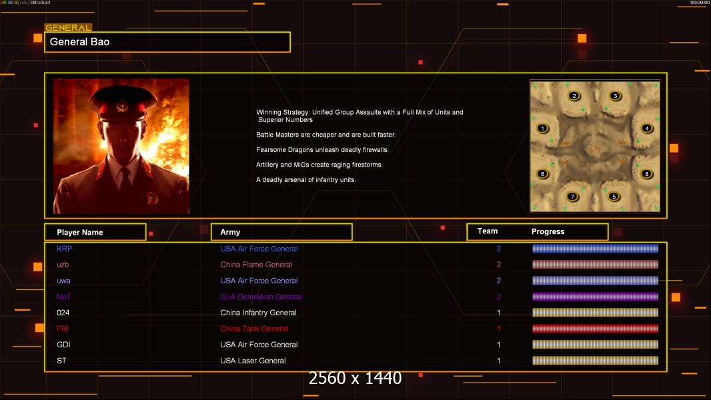Click China Infantry General army entry
Image resolution: width=711 pixels, height=400 pixels.
click(258, 313)
